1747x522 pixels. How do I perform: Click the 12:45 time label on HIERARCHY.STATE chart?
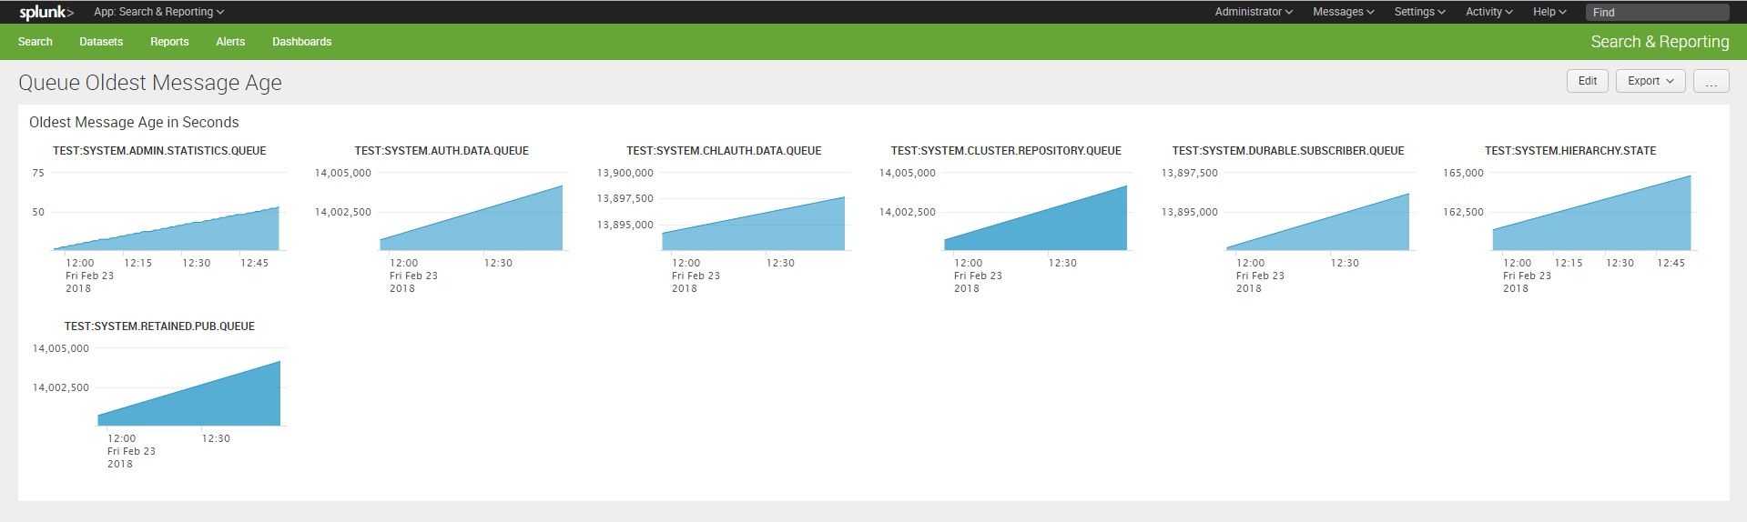click(x=1671, y=263)
